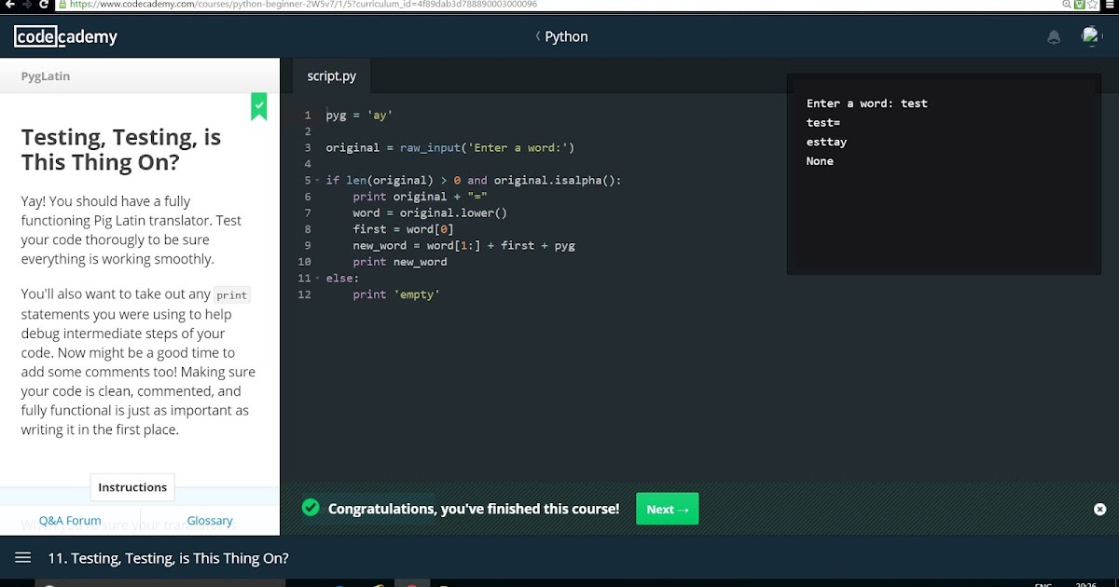The image size is (1119, 587).
Task: Open the browser hamburger menu
Action: pos(1112,5)
